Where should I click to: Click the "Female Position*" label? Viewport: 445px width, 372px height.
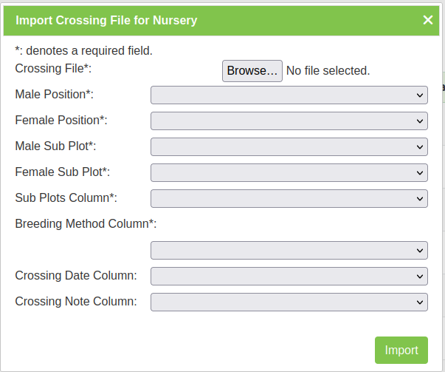[x=61, y=120]
